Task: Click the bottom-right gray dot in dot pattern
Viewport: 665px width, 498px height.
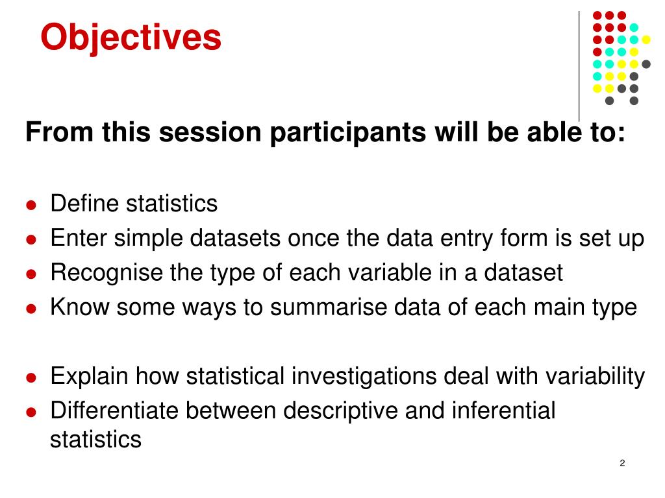Action: (634, 101)
